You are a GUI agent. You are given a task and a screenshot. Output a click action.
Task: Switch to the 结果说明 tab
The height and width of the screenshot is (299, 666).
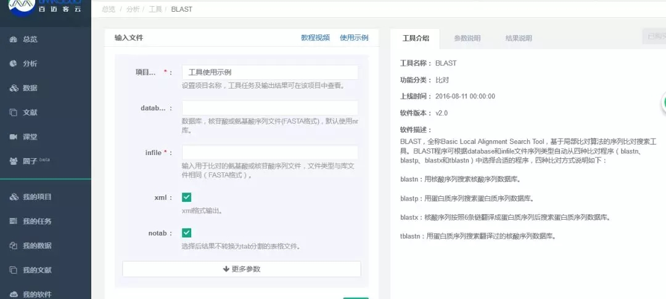tap(518, 38)
